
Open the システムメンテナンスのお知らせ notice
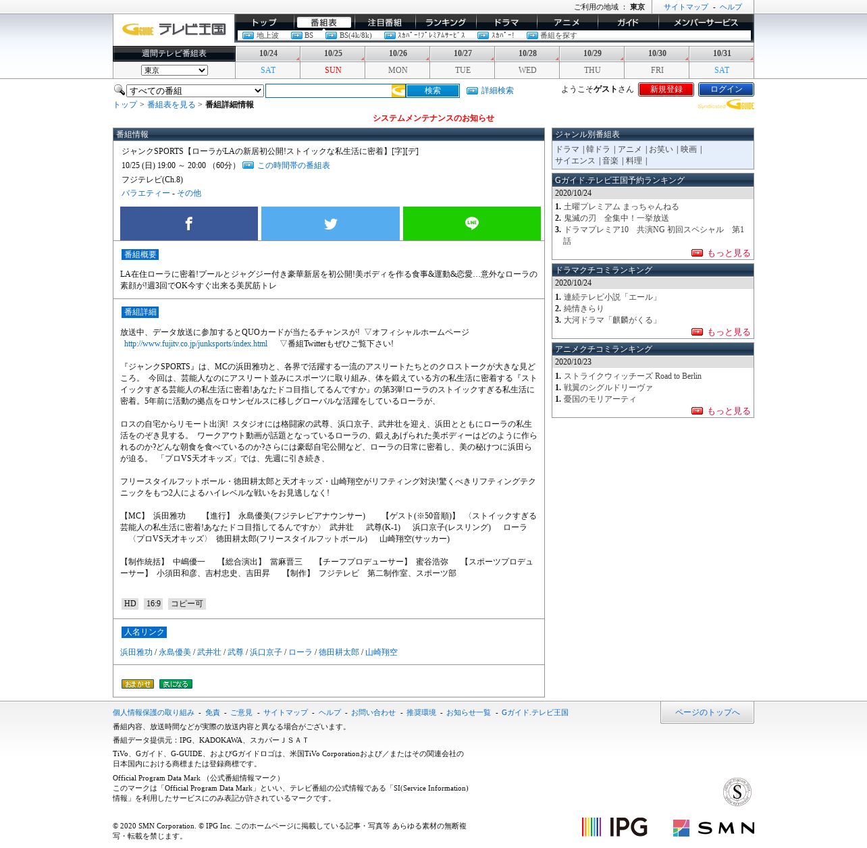pos(433,118)
